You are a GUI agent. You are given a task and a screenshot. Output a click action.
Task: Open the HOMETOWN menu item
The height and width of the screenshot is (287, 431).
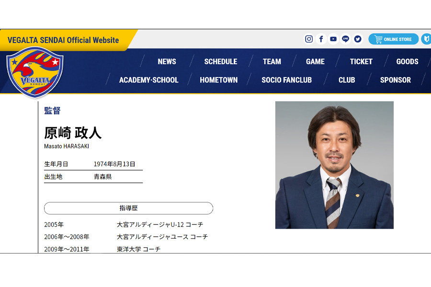coord(218,80)
